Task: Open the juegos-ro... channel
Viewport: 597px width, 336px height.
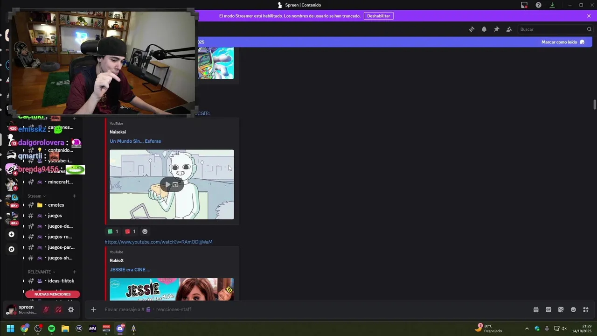Action: pos(51,237)
